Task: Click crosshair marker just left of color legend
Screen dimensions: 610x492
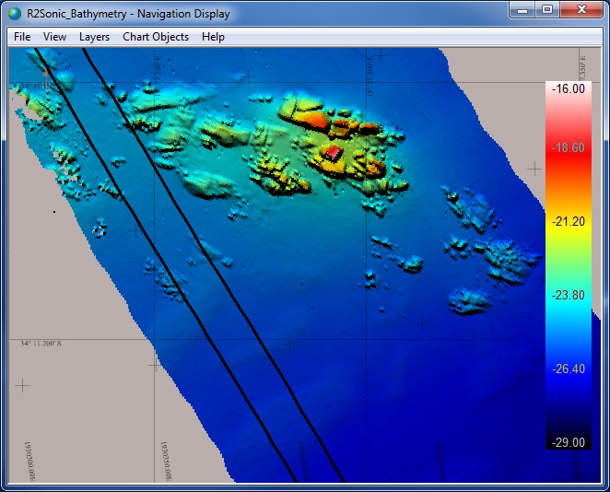Action: 534,169
